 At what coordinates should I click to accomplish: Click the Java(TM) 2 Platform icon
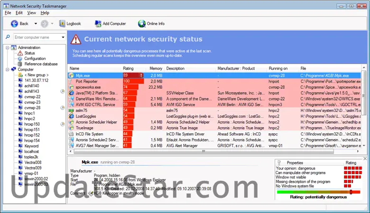[x=71, y=93]
